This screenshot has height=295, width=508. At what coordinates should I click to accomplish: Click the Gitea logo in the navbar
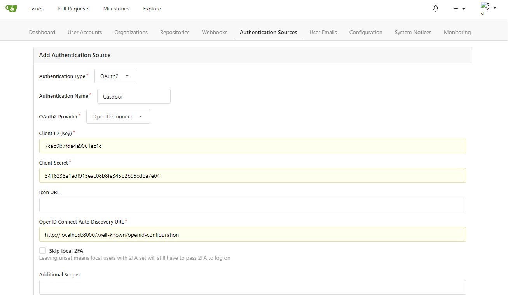(11, 9)
